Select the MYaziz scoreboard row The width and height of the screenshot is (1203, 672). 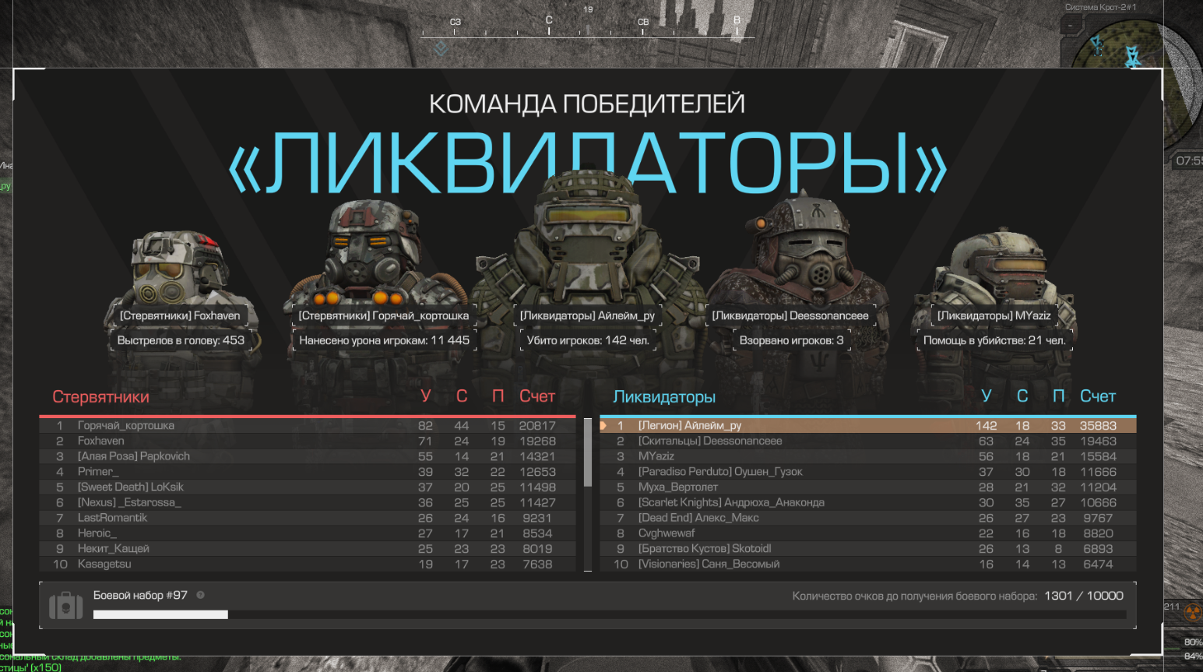click(868, 456)
